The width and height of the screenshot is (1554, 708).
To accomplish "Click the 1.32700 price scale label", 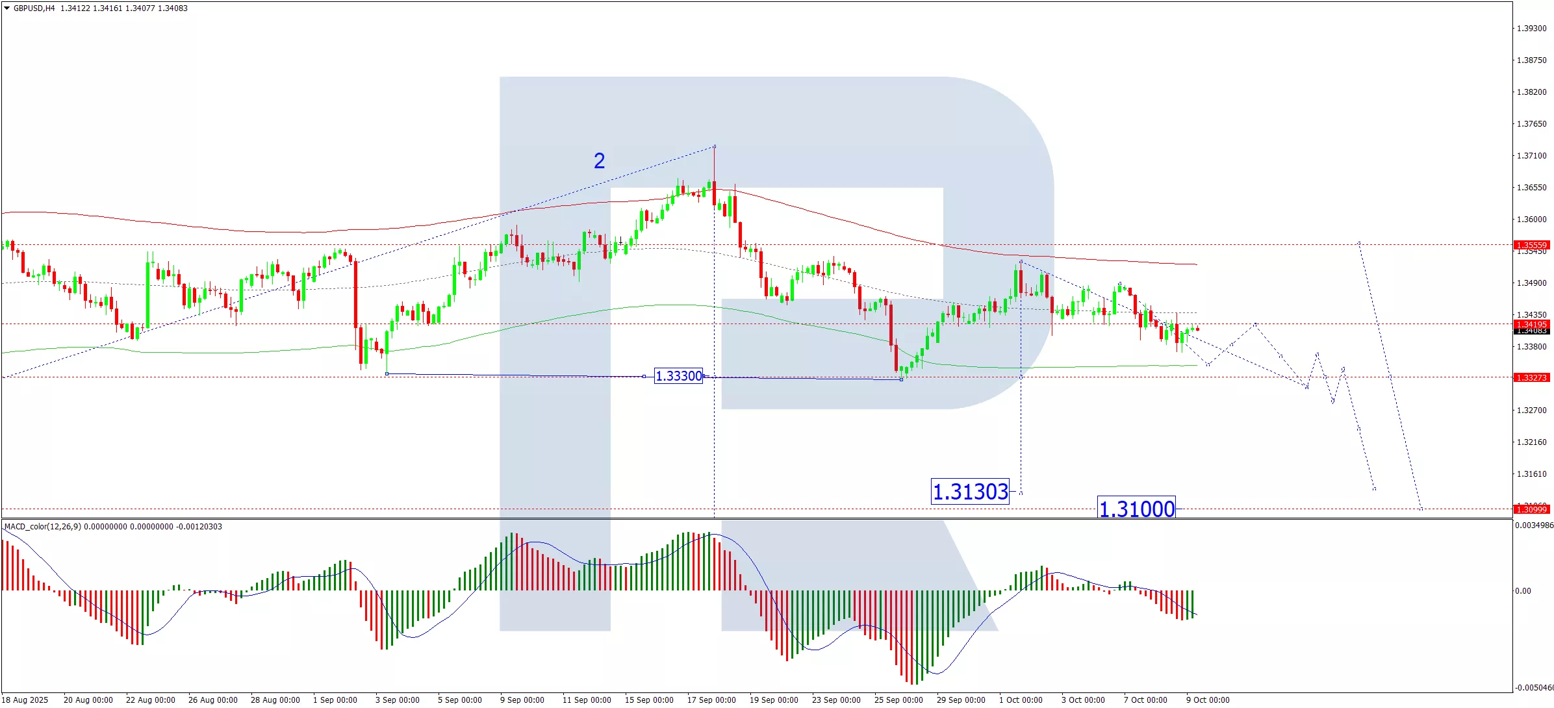I will pos(1531,411).
